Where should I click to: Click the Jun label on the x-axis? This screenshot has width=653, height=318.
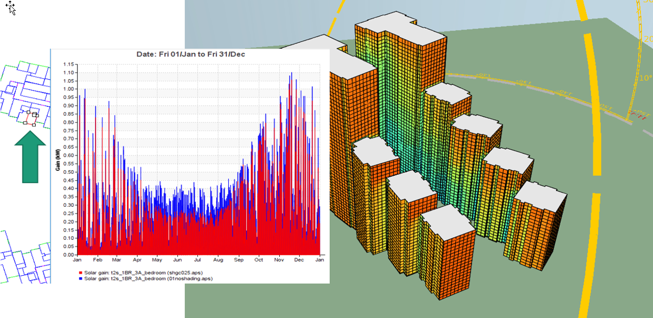pyautogui.click(x=178, y=260)
